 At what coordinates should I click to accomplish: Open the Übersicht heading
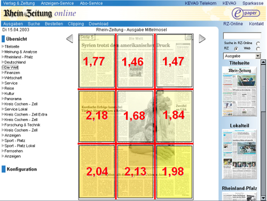[17, 39]
